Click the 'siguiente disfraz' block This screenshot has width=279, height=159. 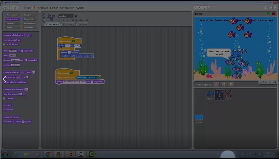[12, 40]
